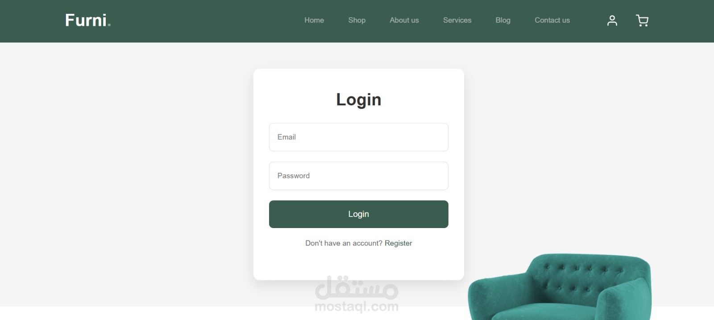Click the green dot in Furni logo
Screen dimensions: 714x320
coord(109,25)
